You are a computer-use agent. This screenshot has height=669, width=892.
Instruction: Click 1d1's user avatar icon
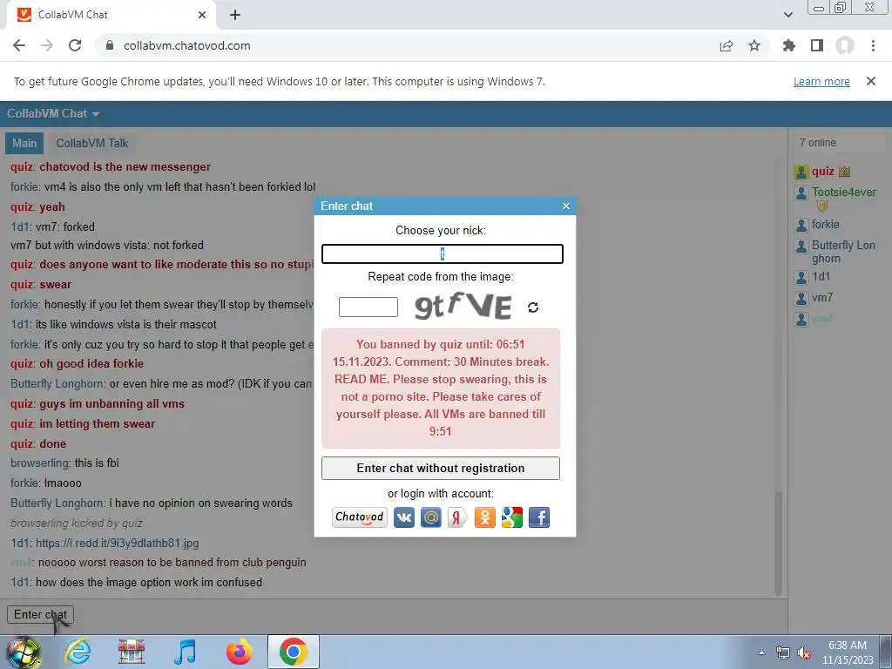click(x=801, y=278)
